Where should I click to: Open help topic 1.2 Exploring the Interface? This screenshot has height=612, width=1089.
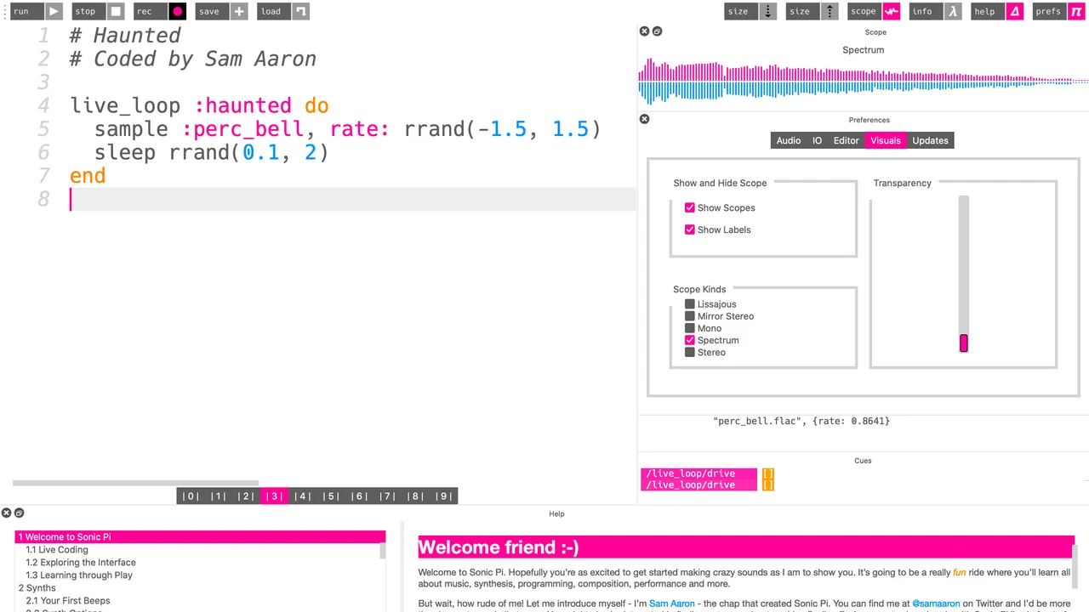click(81, 563)
